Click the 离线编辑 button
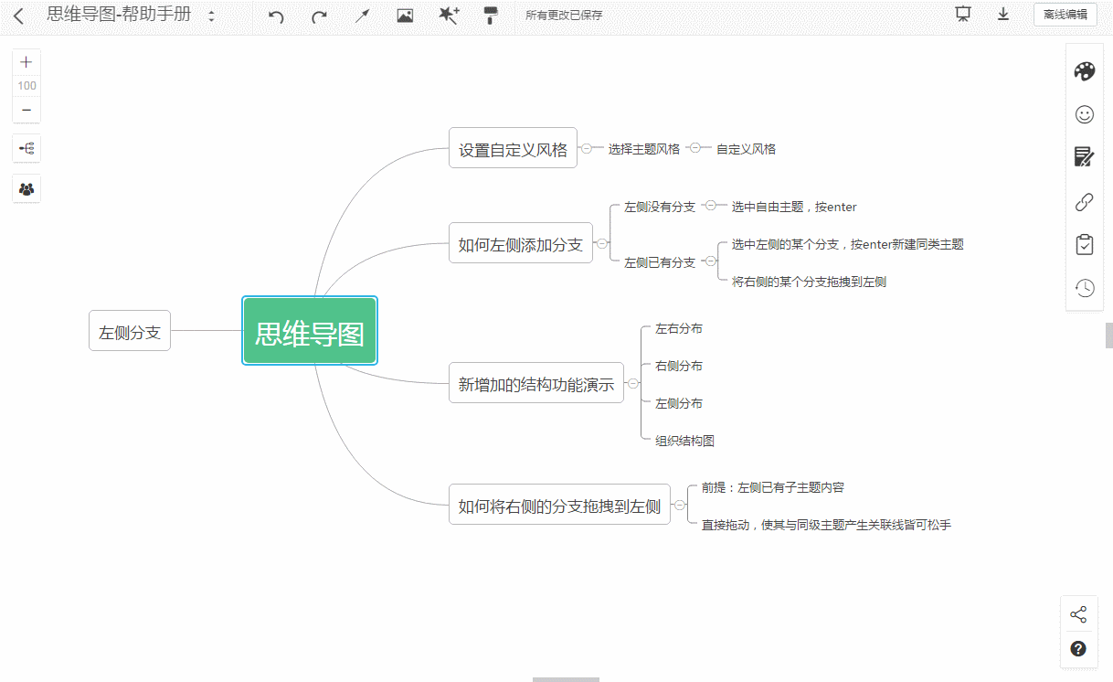 click(1065, 15)
